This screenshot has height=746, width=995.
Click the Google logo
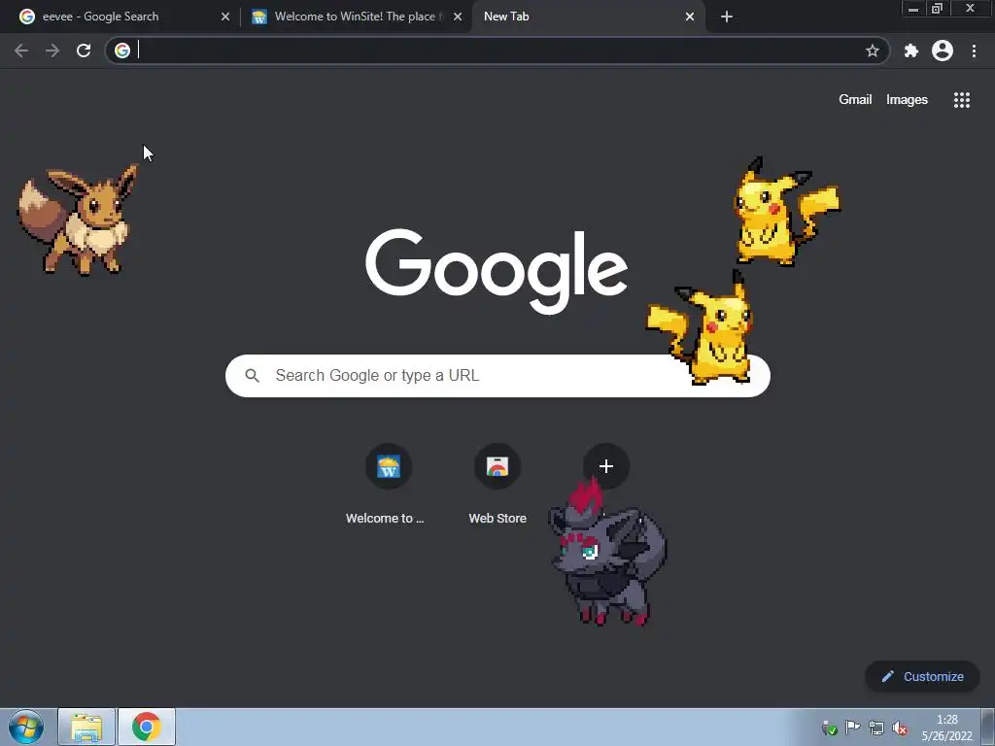pyautogui.click(x=497, y=271)
